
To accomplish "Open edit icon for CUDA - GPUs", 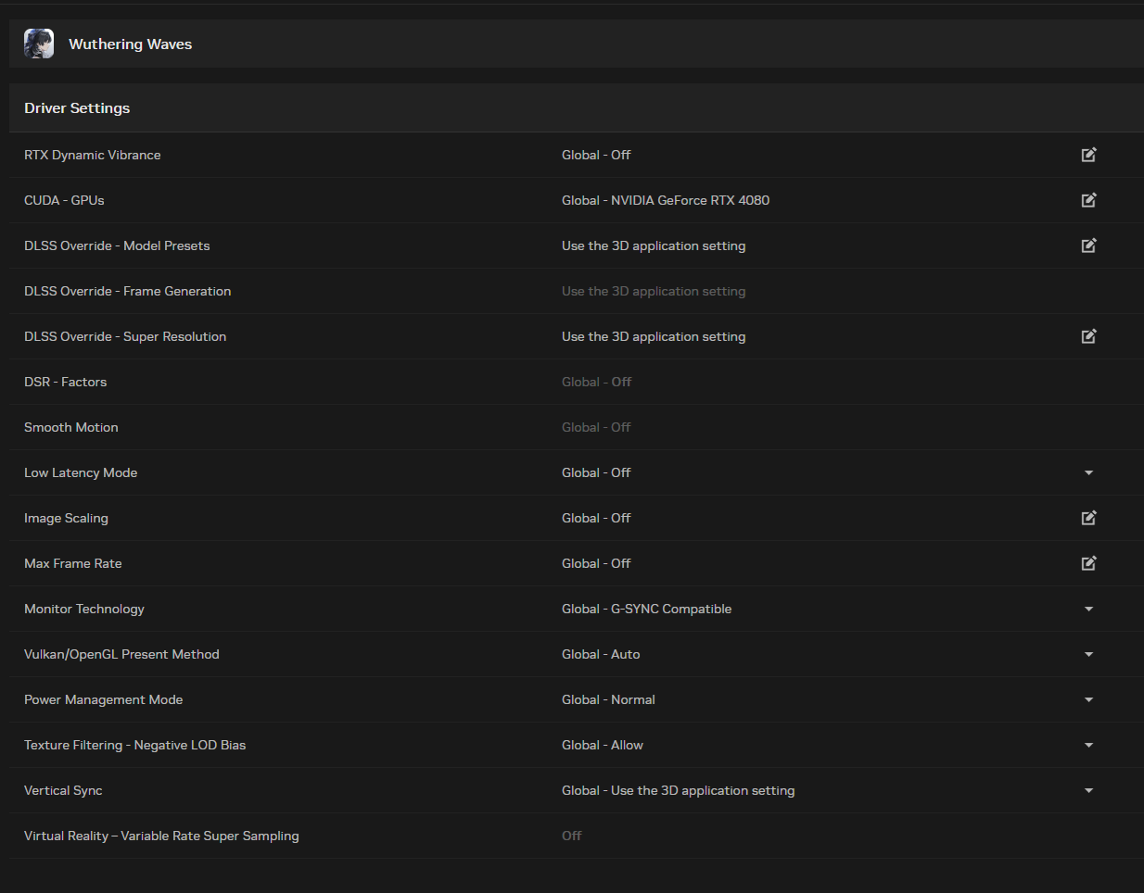I will coord(1089,200).
